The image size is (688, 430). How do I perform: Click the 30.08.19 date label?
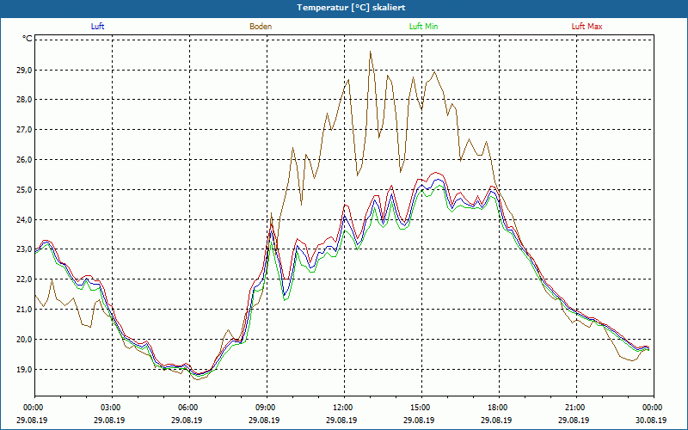pos(651,420)
